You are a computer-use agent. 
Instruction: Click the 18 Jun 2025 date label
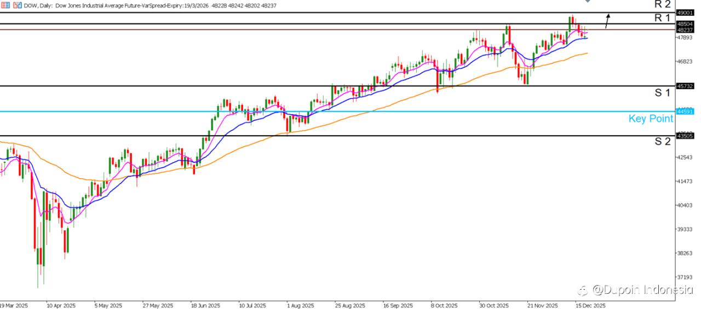pyautogui.click(x=205, y=305)
